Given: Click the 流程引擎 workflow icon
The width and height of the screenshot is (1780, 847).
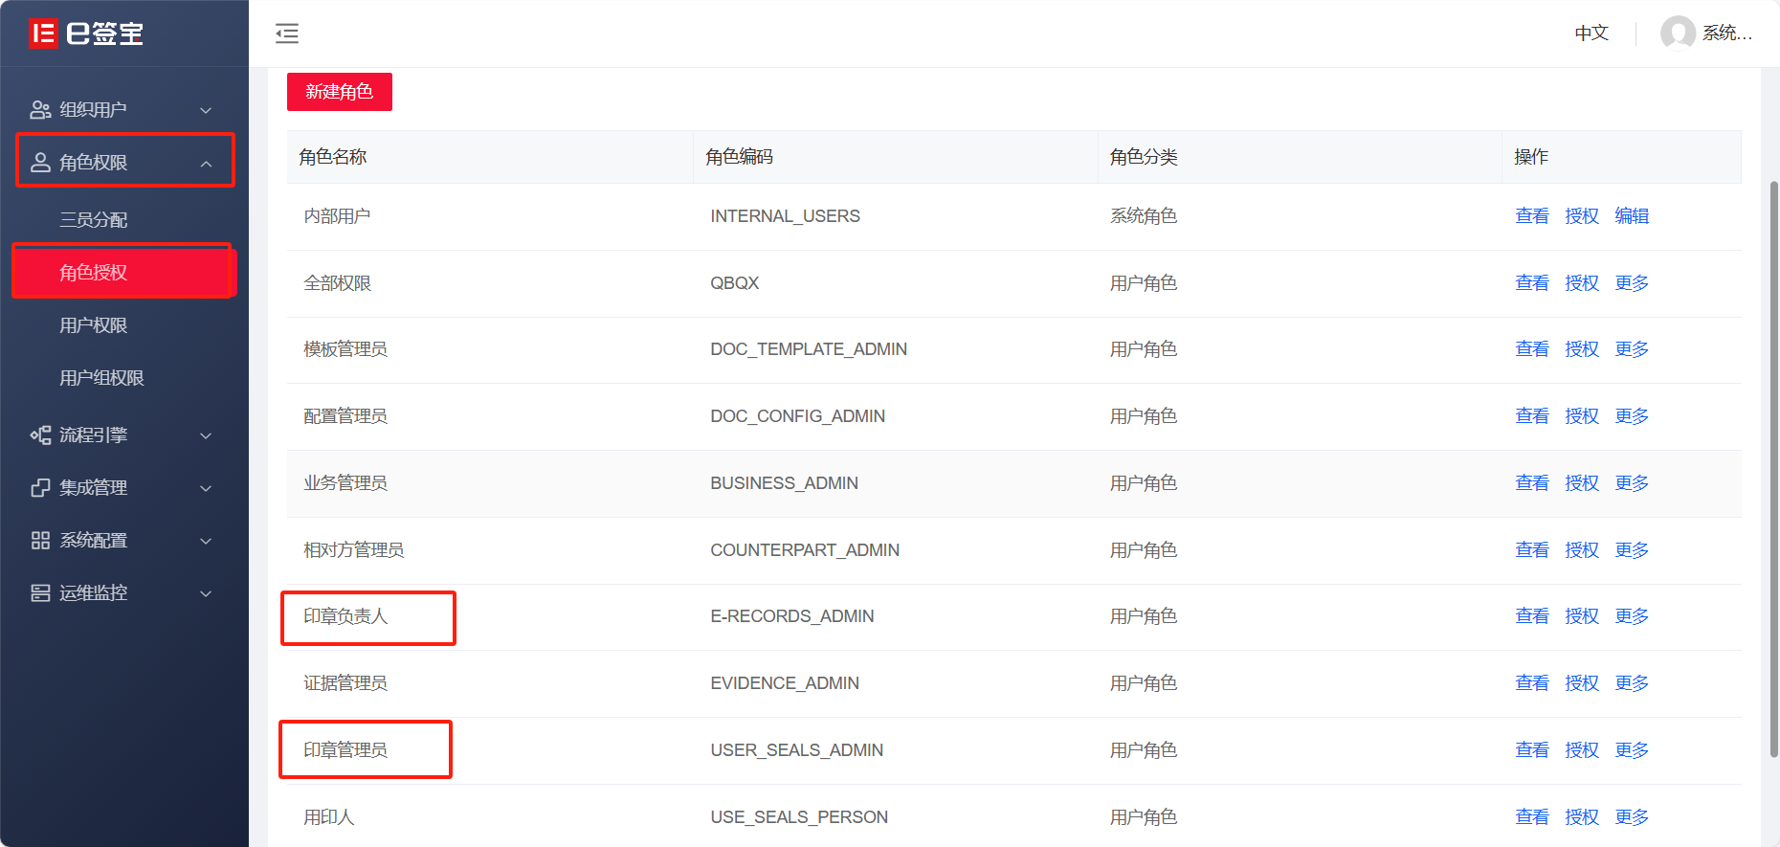Looking at the screenshot, I should coord(40,435).
